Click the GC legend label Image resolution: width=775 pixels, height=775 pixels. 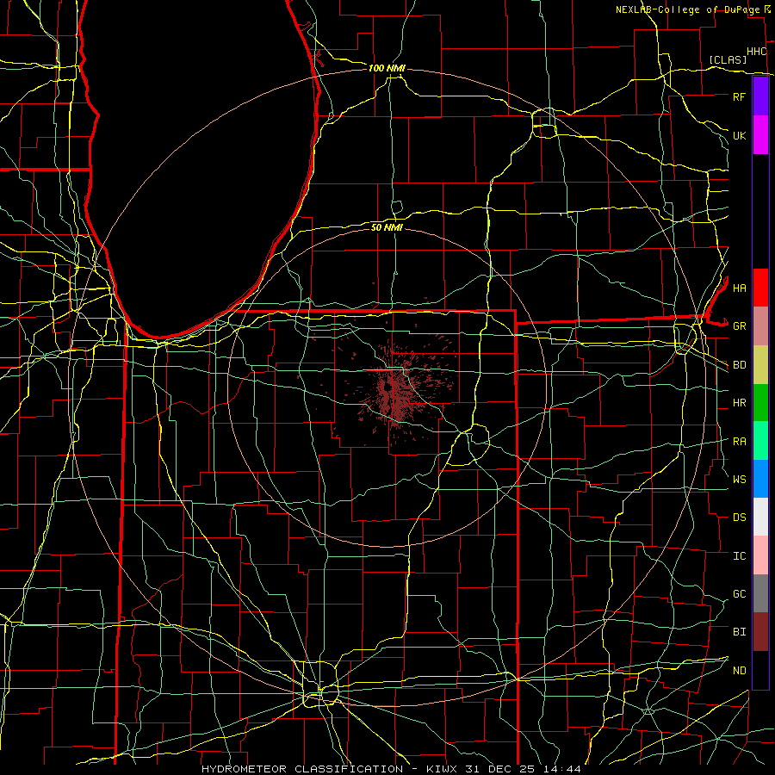tap(739, 594)
